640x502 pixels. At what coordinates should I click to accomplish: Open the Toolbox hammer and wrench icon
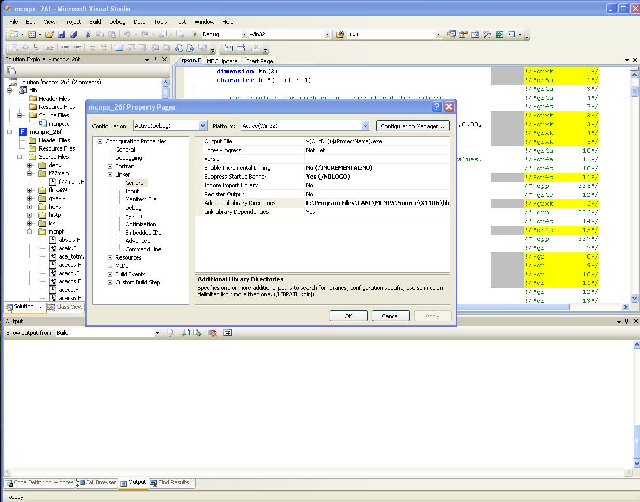(x=487, y=34)
